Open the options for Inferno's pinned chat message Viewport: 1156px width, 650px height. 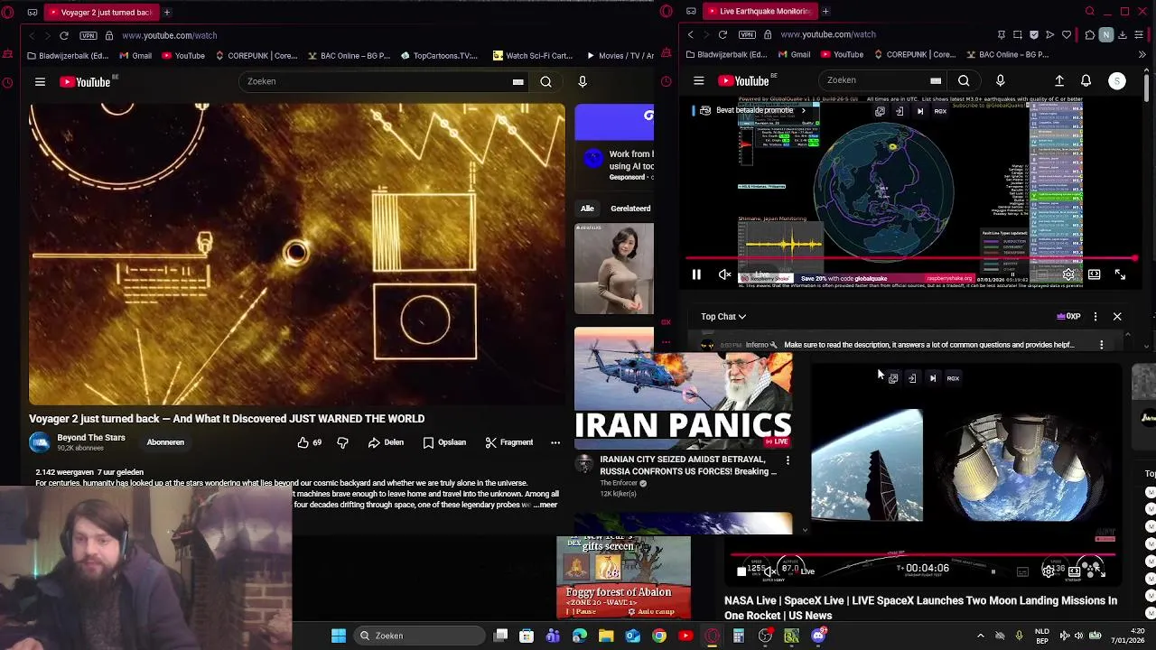tap(1101, 345)
